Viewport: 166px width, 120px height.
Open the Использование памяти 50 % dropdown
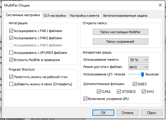point(138,60)
